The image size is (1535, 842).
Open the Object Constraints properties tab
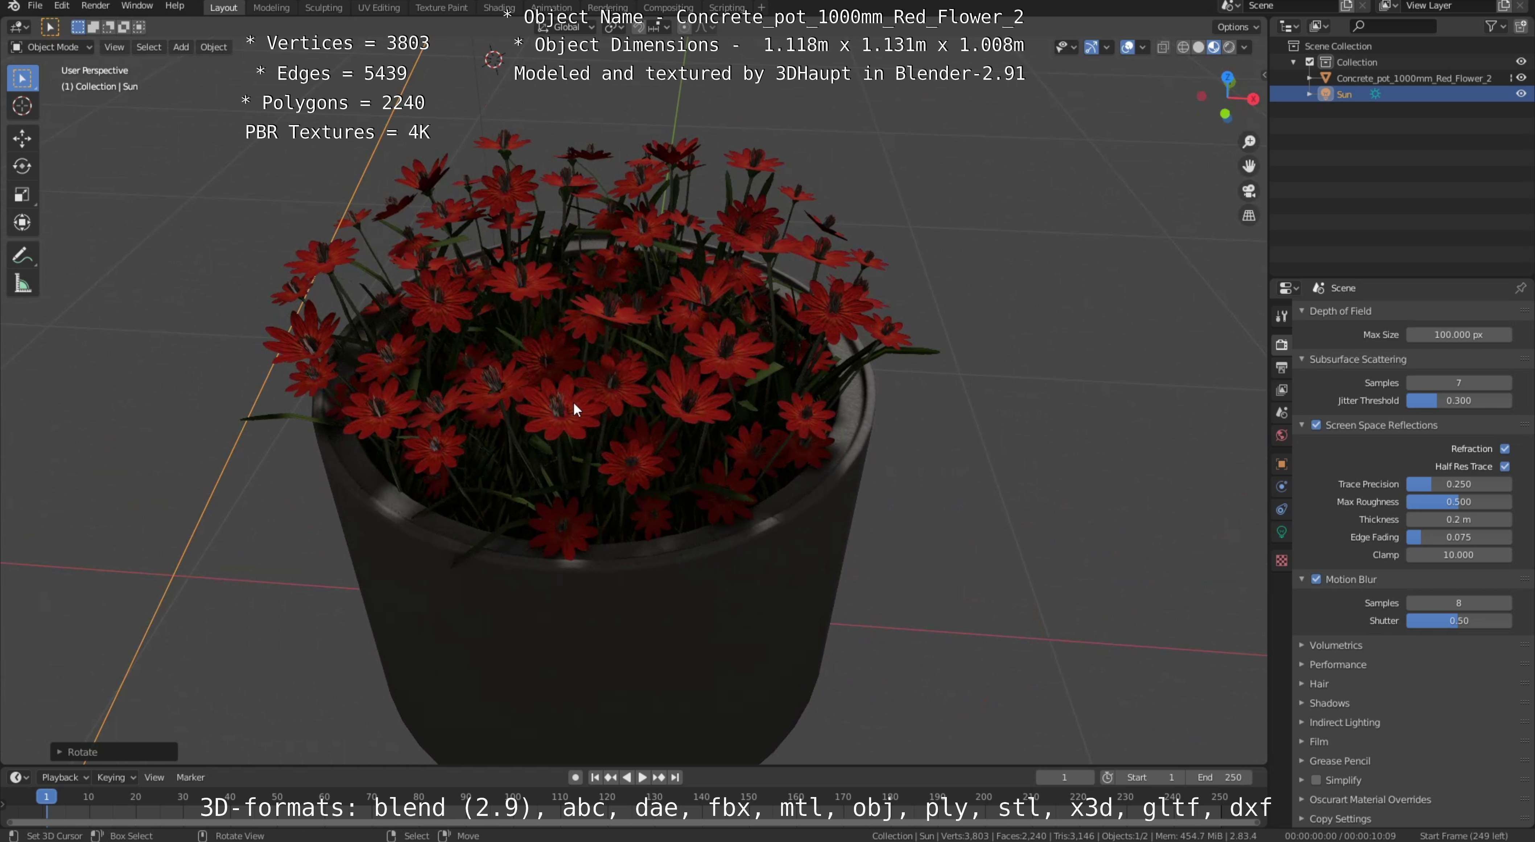[1281, 509]
